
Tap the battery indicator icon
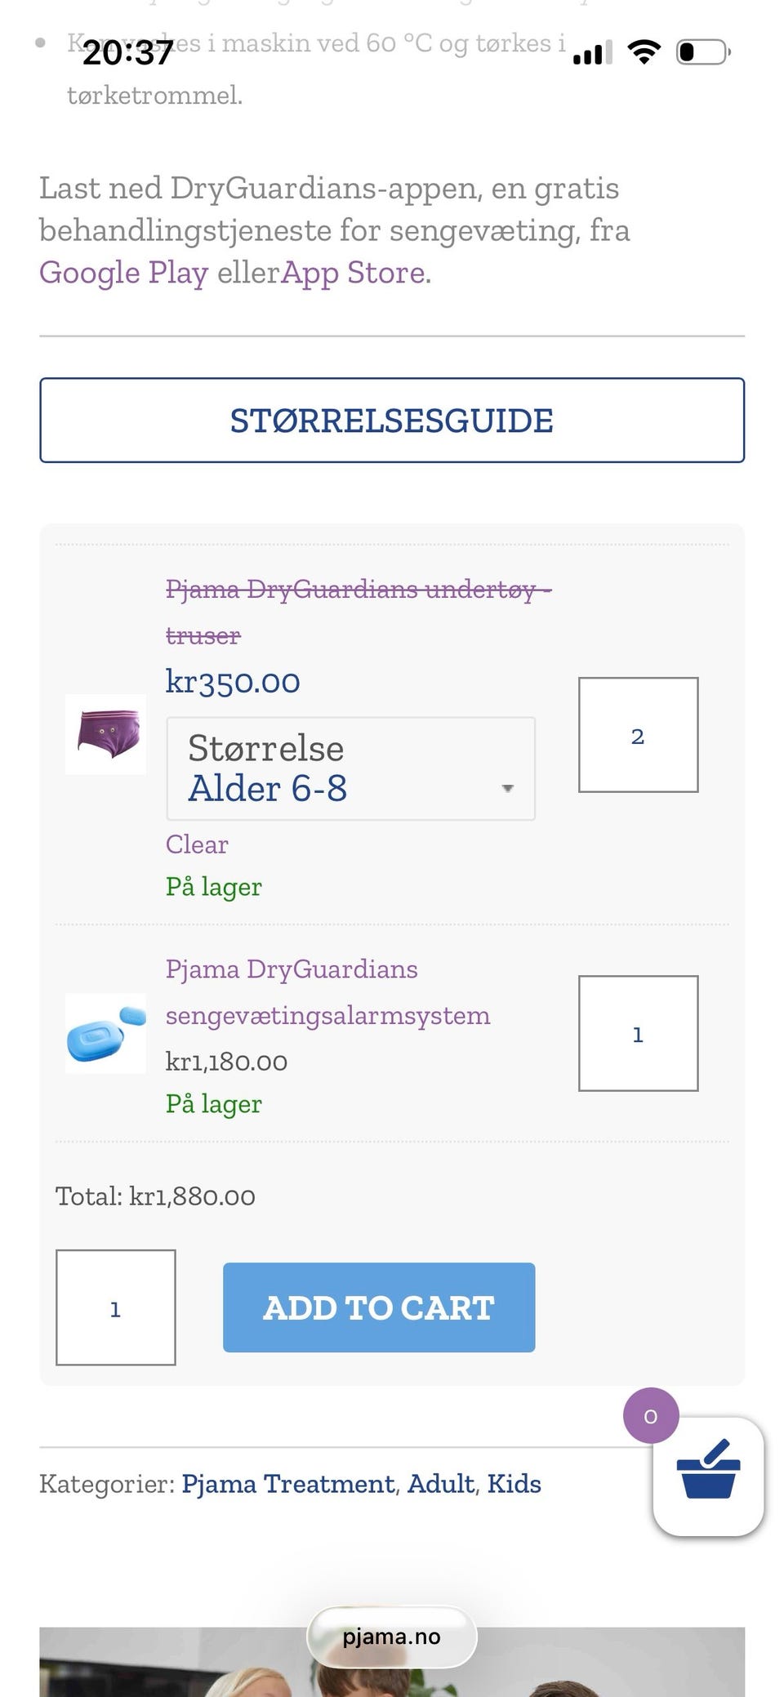click(702, 53)
